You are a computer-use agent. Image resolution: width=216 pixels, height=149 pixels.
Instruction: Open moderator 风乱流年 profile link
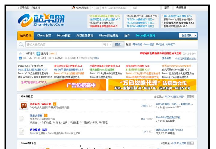[x=182, y=143]
